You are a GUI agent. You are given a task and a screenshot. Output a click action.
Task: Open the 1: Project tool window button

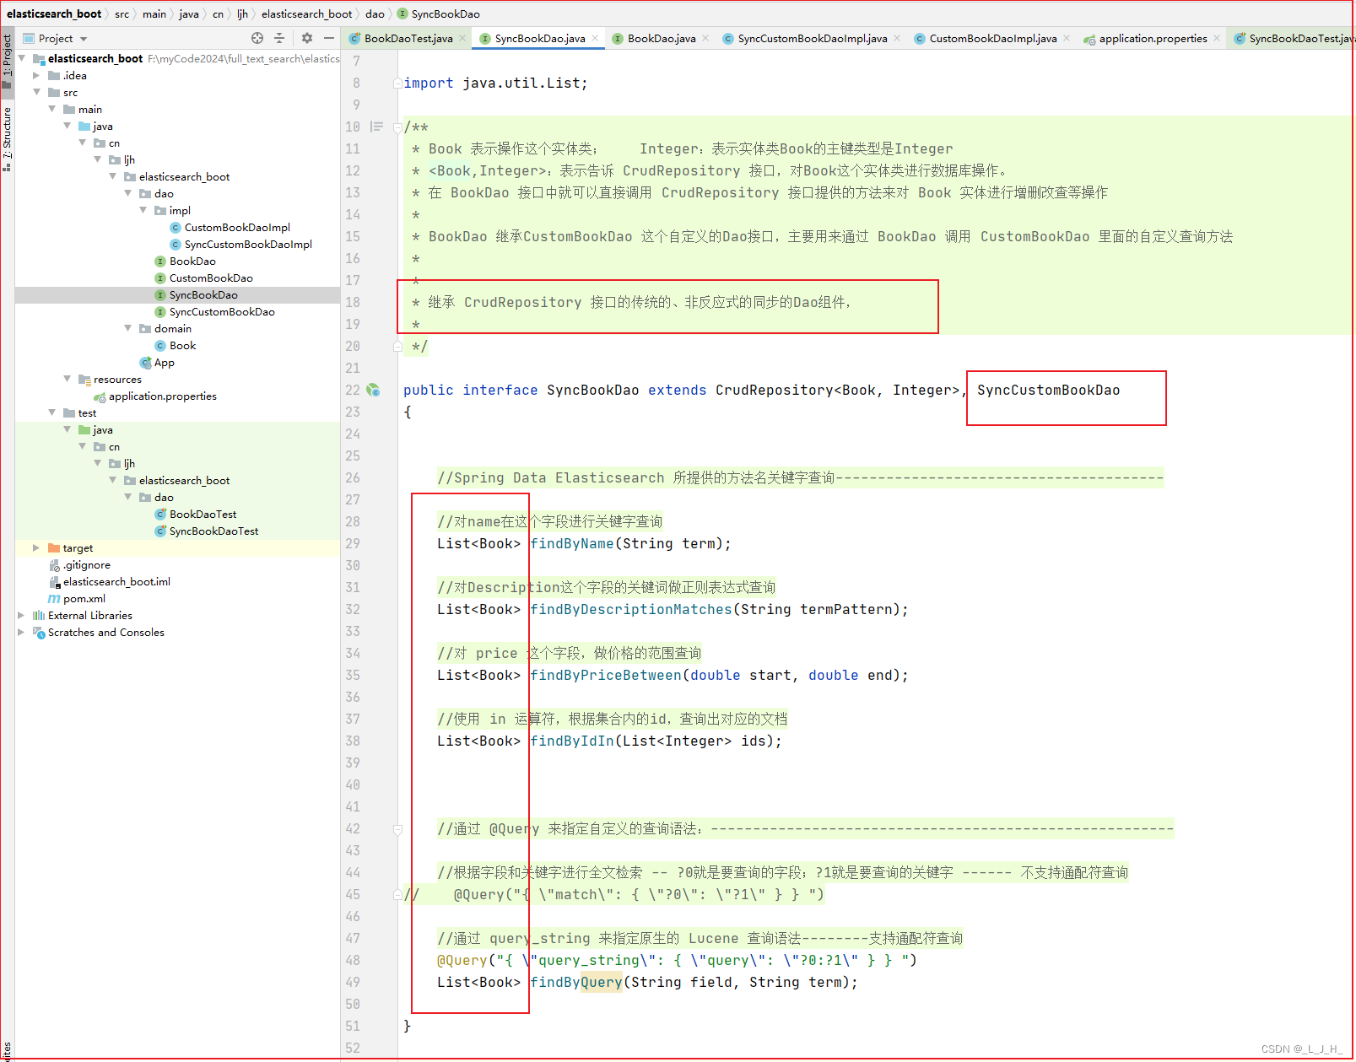7,61
